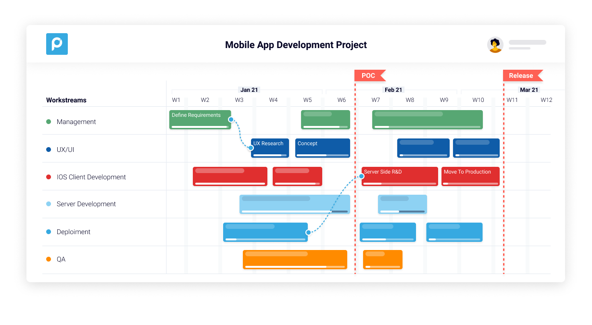This screenshot has width=592, height=325.
Task: Select the Concept task bar
Action: click(323, 148)
